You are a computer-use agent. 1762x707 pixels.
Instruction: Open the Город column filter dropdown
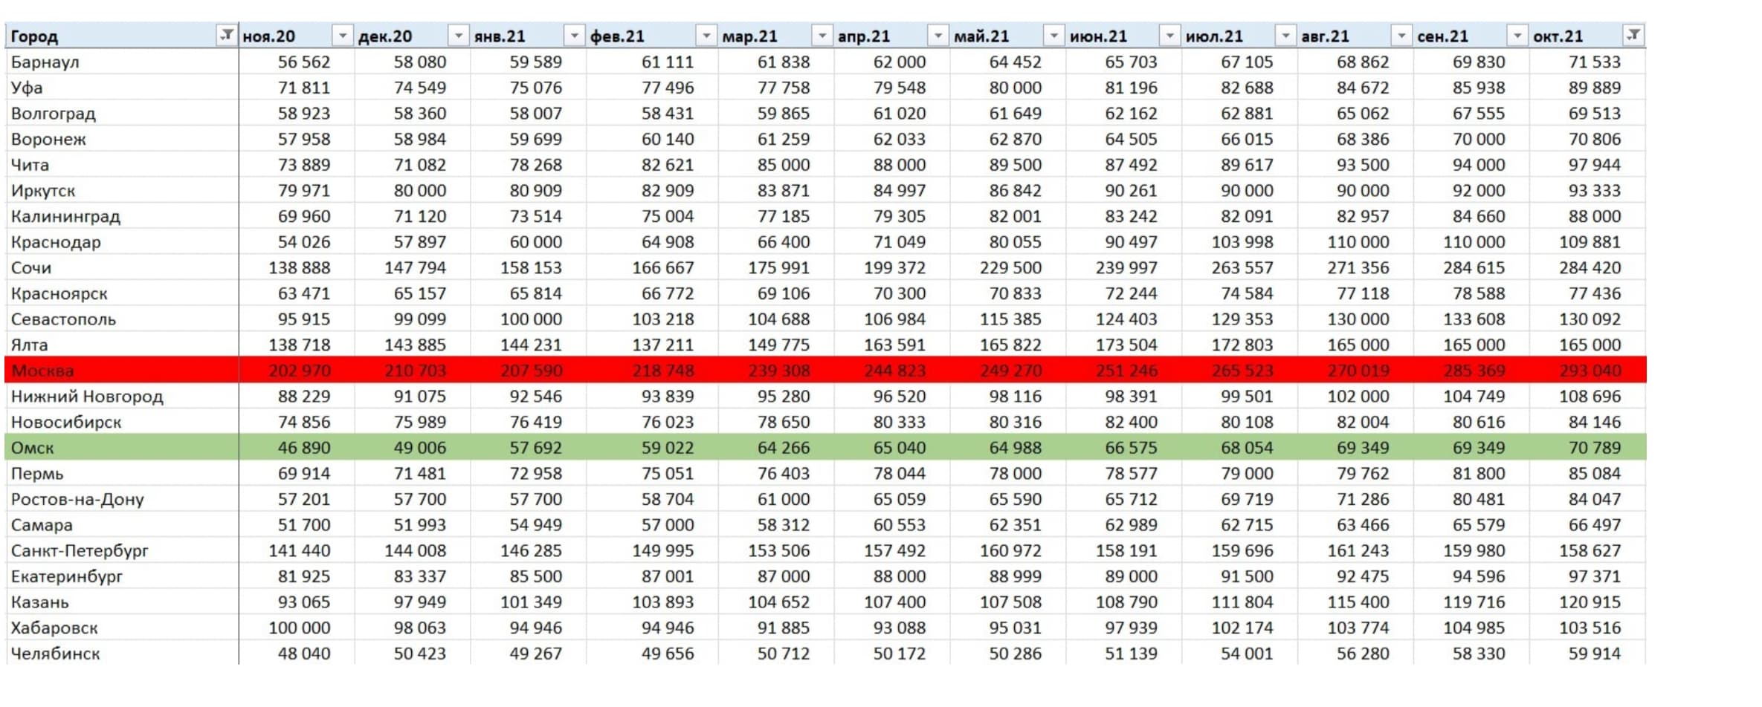pyautogui.click(x=227, y=35)
